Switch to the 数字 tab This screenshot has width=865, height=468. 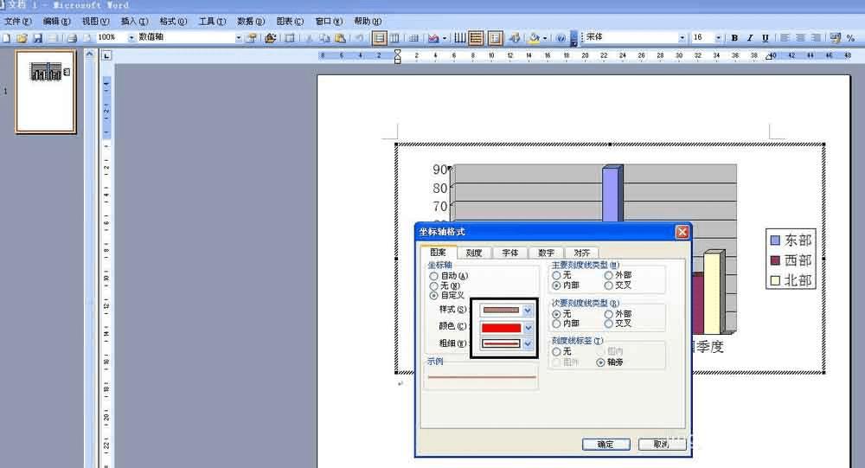point(546,253)
